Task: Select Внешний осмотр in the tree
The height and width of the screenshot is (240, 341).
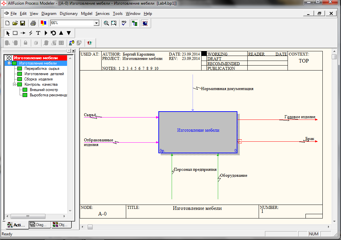Action: 44,90
